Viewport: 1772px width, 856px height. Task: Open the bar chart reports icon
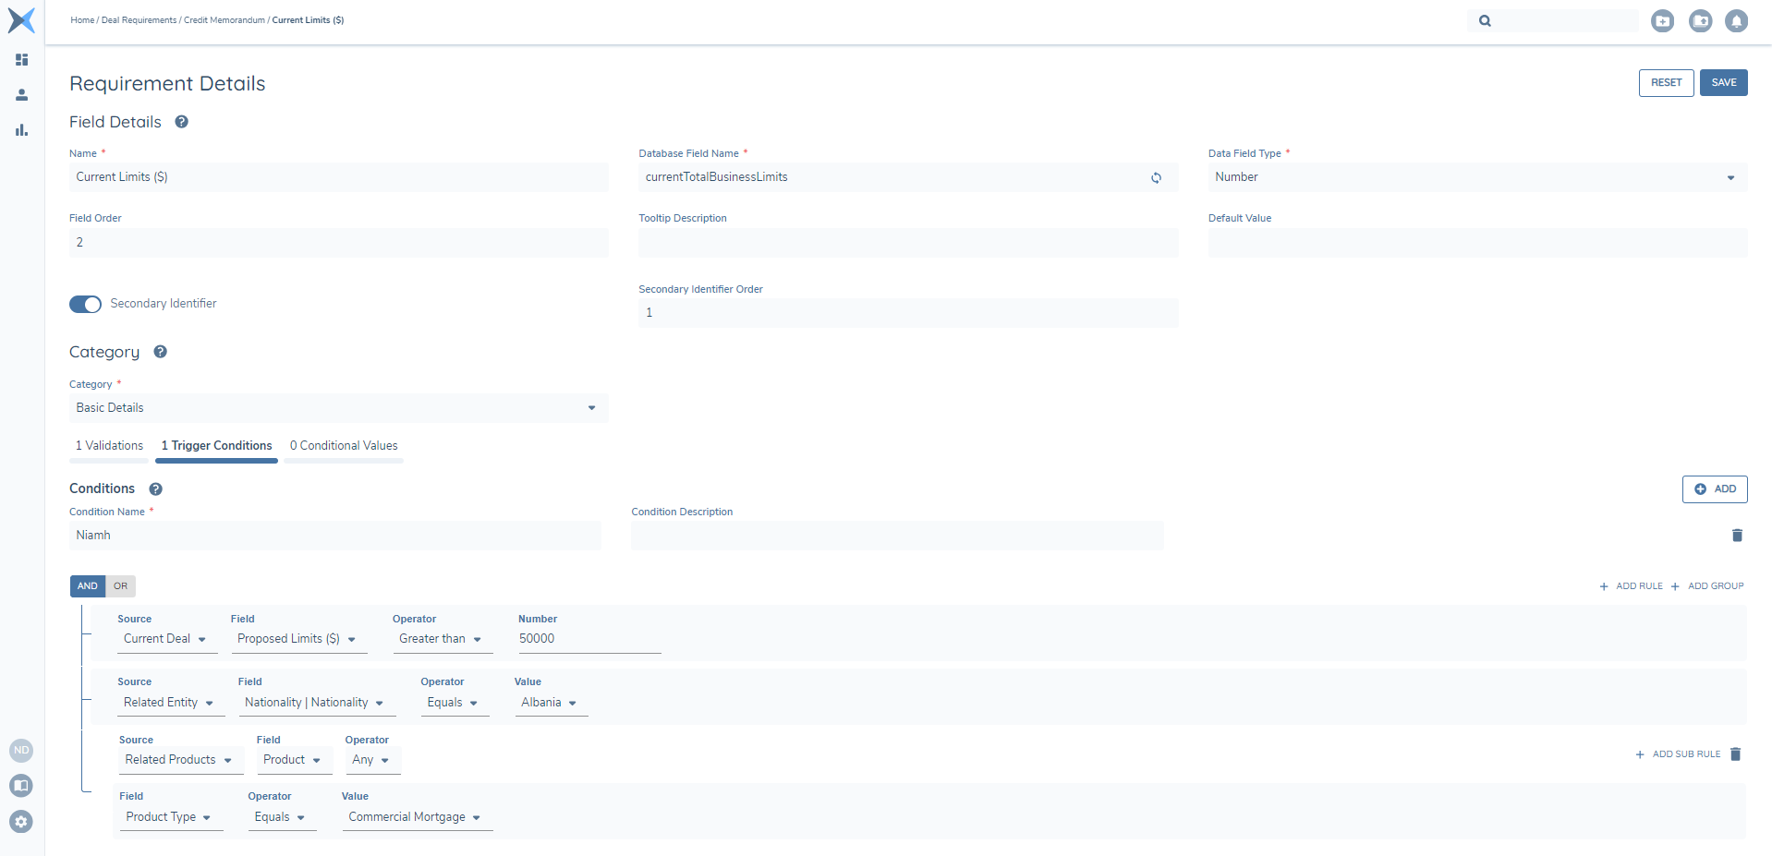22,130
